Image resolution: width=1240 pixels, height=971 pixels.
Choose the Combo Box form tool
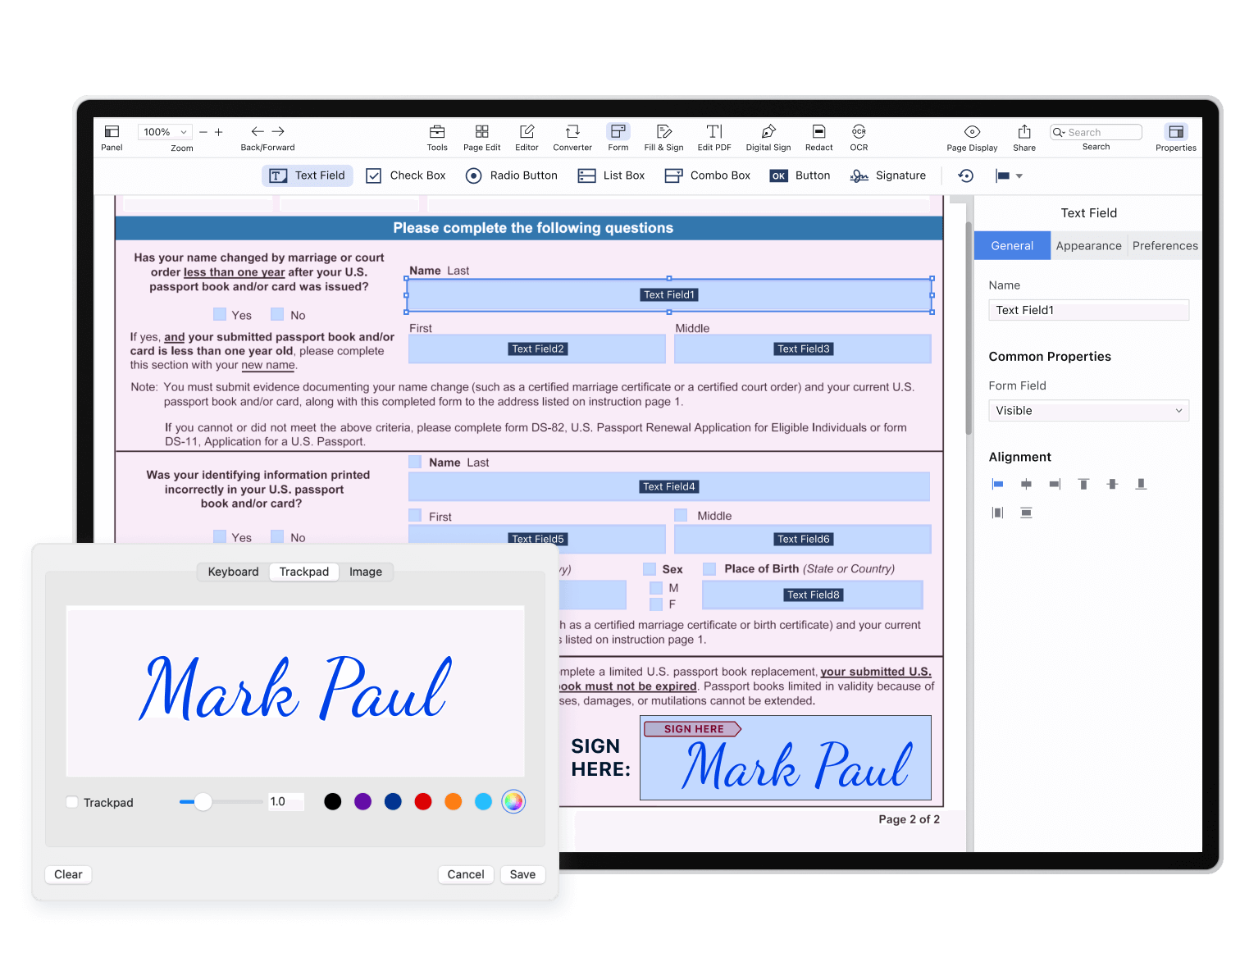pos(708,176)
